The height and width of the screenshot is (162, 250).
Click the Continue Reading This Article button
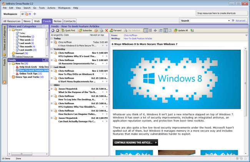(x=135, y=142)
